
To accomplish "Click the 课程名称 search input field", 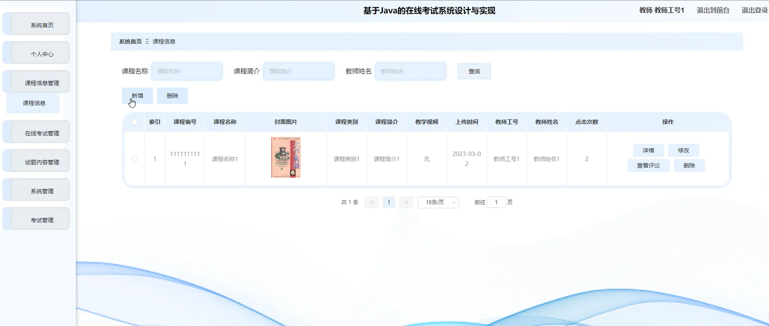I will click(x=187, y=71).
